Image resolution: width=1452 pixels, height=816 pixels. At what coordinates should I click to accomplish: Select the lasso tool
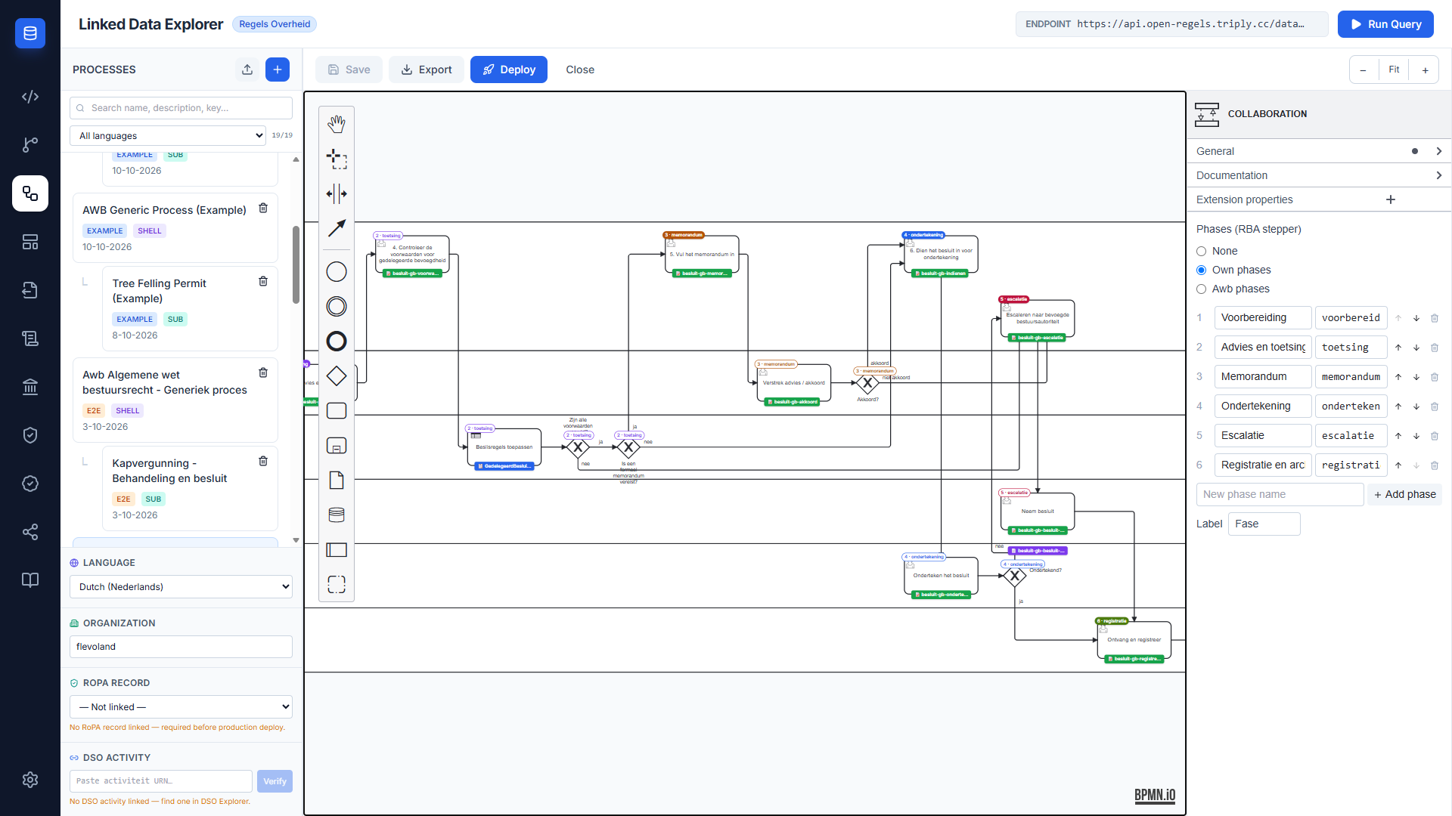click(337, 159)
